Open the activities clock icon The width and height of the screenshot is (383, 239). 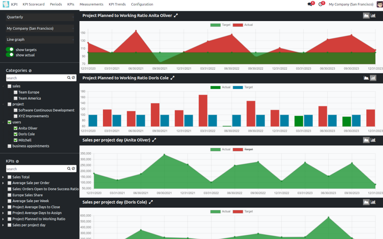click(x=321, y=4)
